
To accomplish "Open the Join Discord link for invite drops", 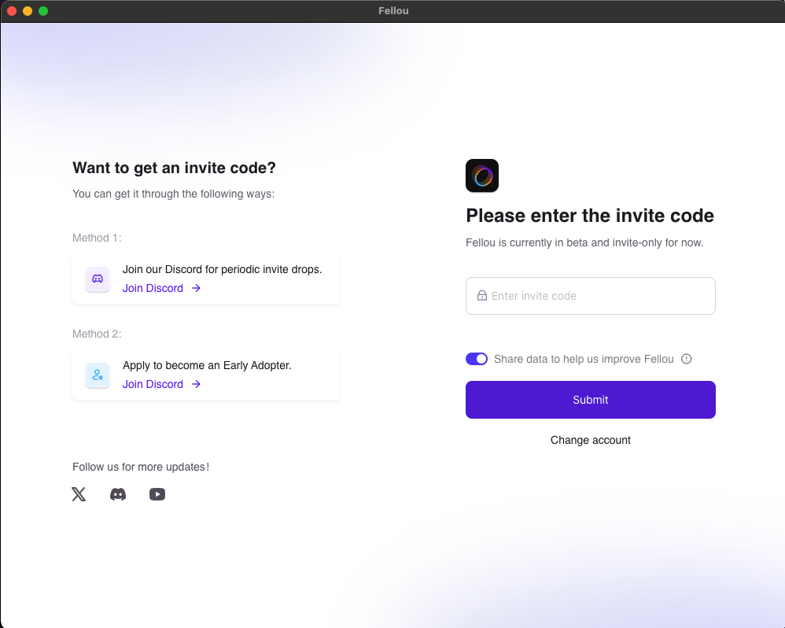I will (x=152, y=288).
